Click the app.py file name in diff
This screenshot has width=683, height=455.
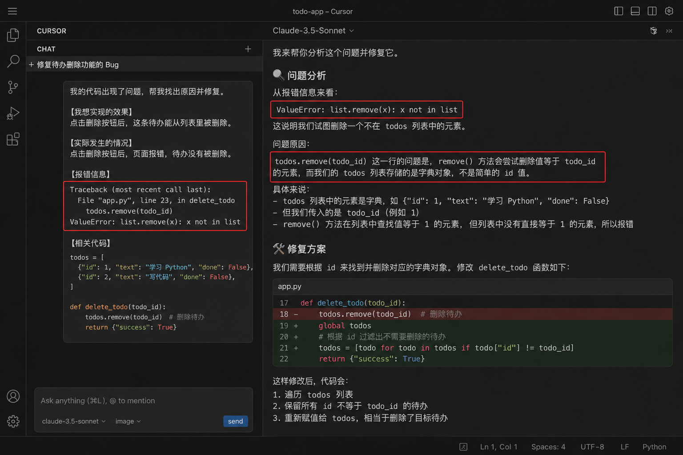point(289,287)
